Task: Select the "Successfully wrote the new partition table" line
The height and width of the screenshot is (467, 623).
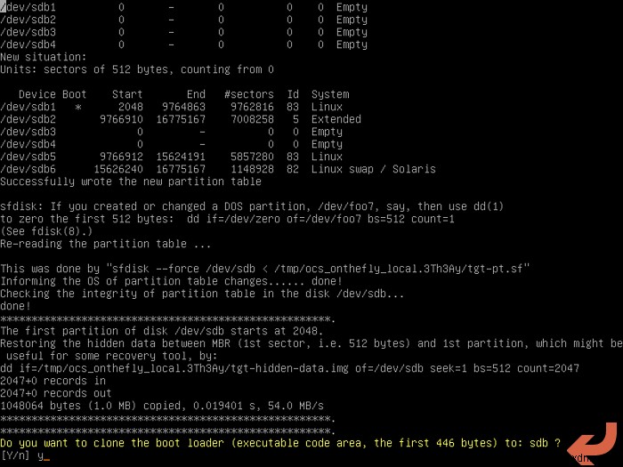Action: 131,181
